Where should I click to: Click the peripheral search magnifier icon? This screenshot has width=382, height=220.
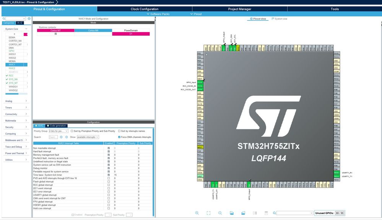[x=4, y=18]
